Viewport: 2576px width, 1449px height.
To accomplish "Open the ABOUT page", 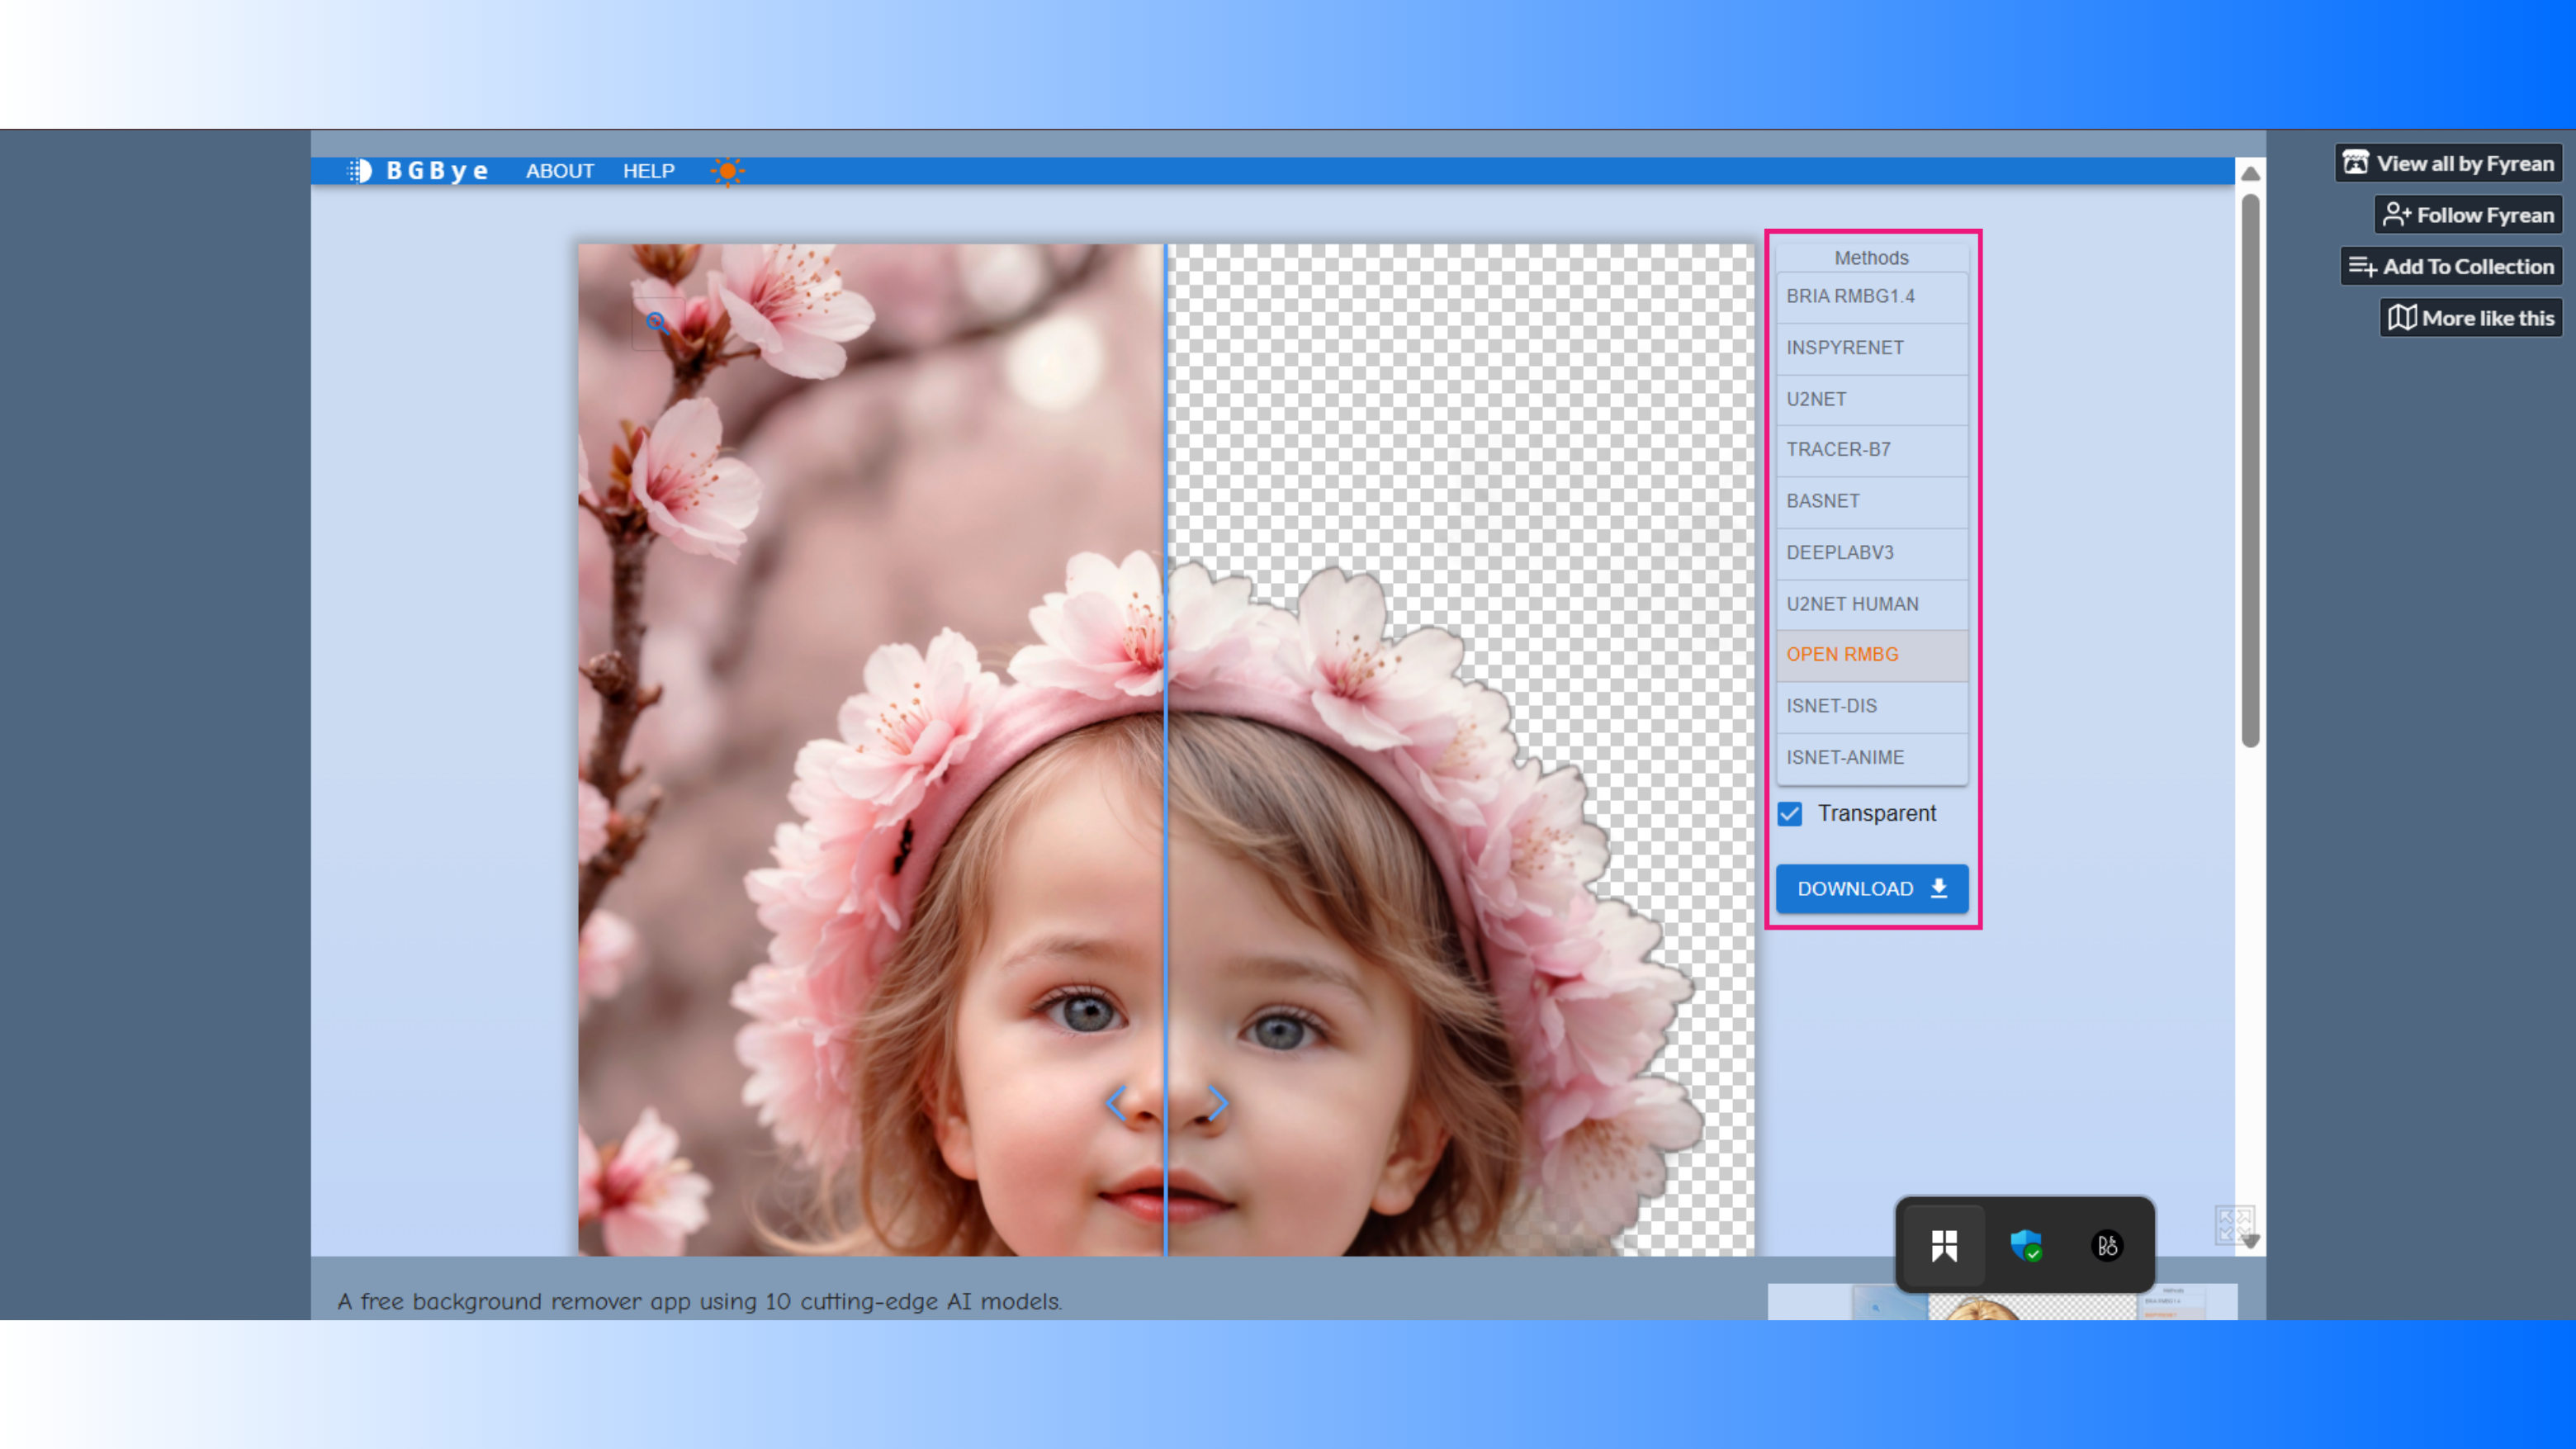I will 559,171.
